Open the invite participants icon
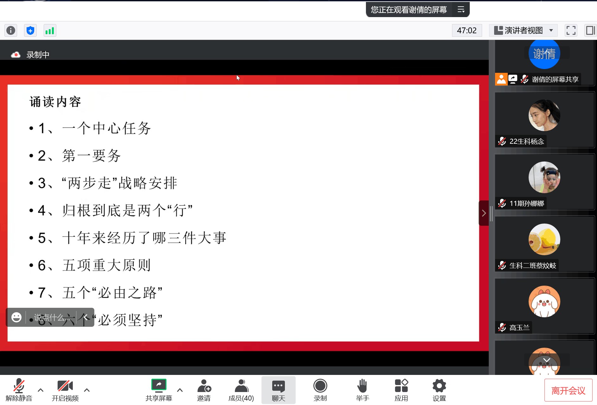 tap(204, 390)
